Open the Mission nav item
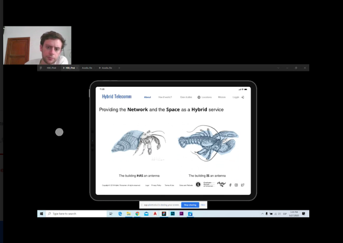Viewport: 343px width, 243px height. click(222, 97)
